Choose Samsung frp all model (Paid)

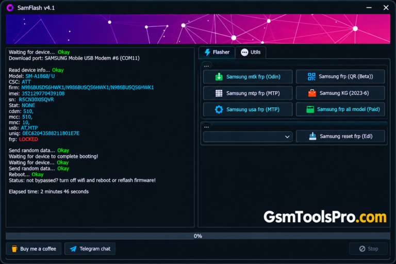(x=340, y=109)
